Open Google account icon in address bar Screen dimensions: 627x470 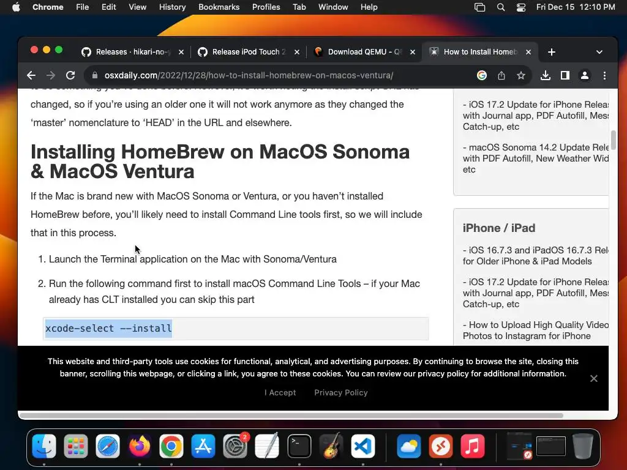(482, 75)
